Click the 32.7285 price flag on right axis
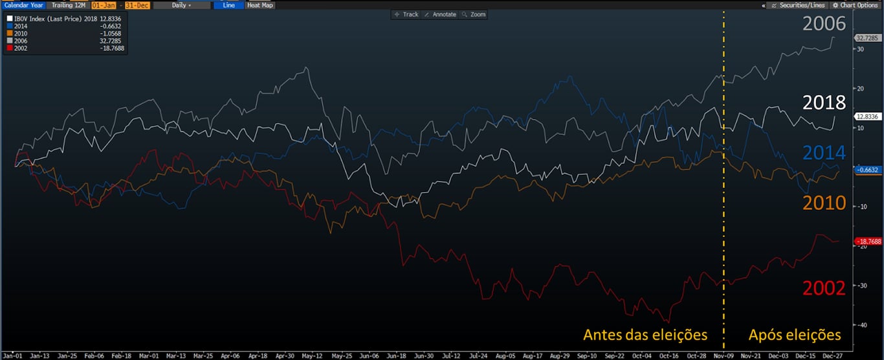 coord(868,38)
